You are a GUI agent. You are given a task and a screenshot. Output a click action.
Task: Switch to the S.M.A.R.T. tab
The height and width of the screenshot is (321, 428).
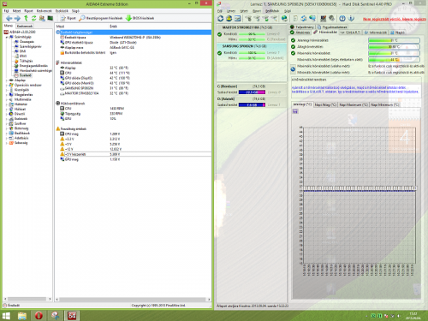[350, 33]
